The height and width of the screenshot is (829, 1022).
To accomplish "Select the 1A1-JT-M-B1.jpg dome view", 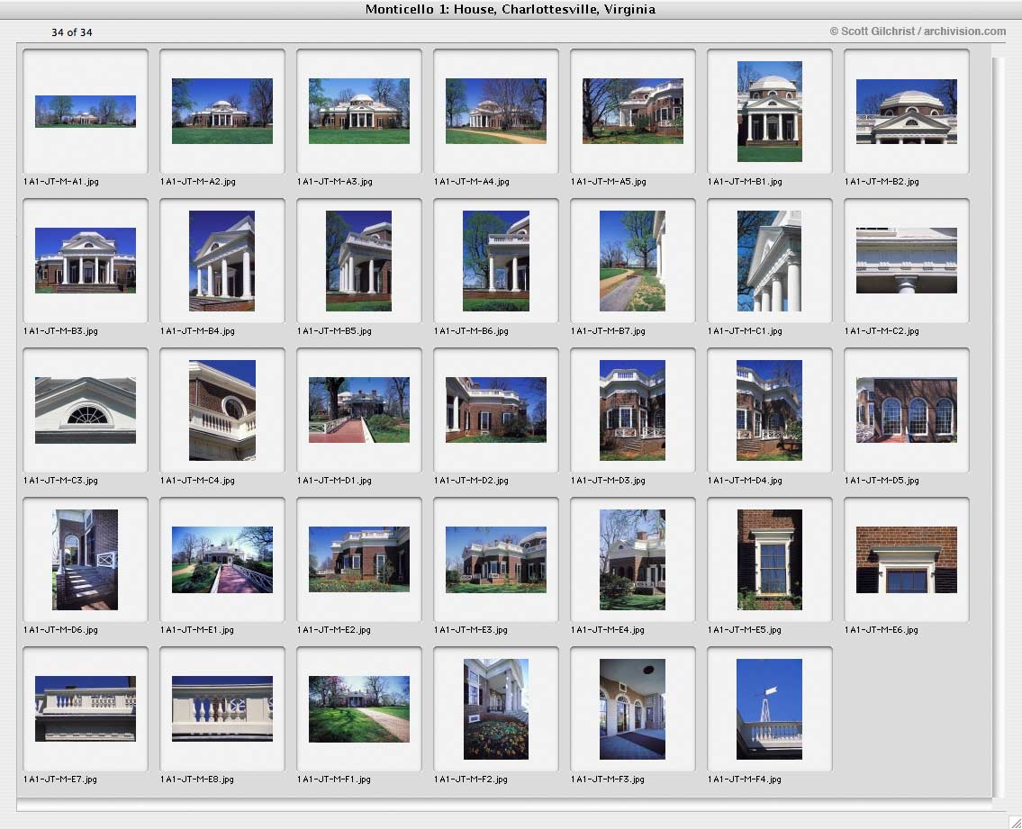I will point(770,112).
